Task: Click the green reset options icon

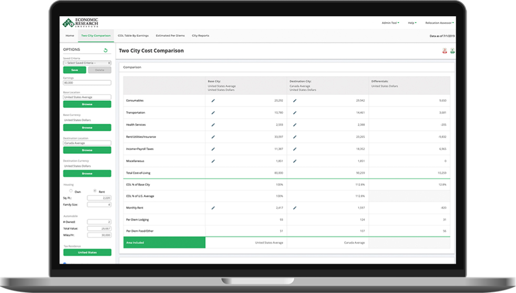Action: 106,50
